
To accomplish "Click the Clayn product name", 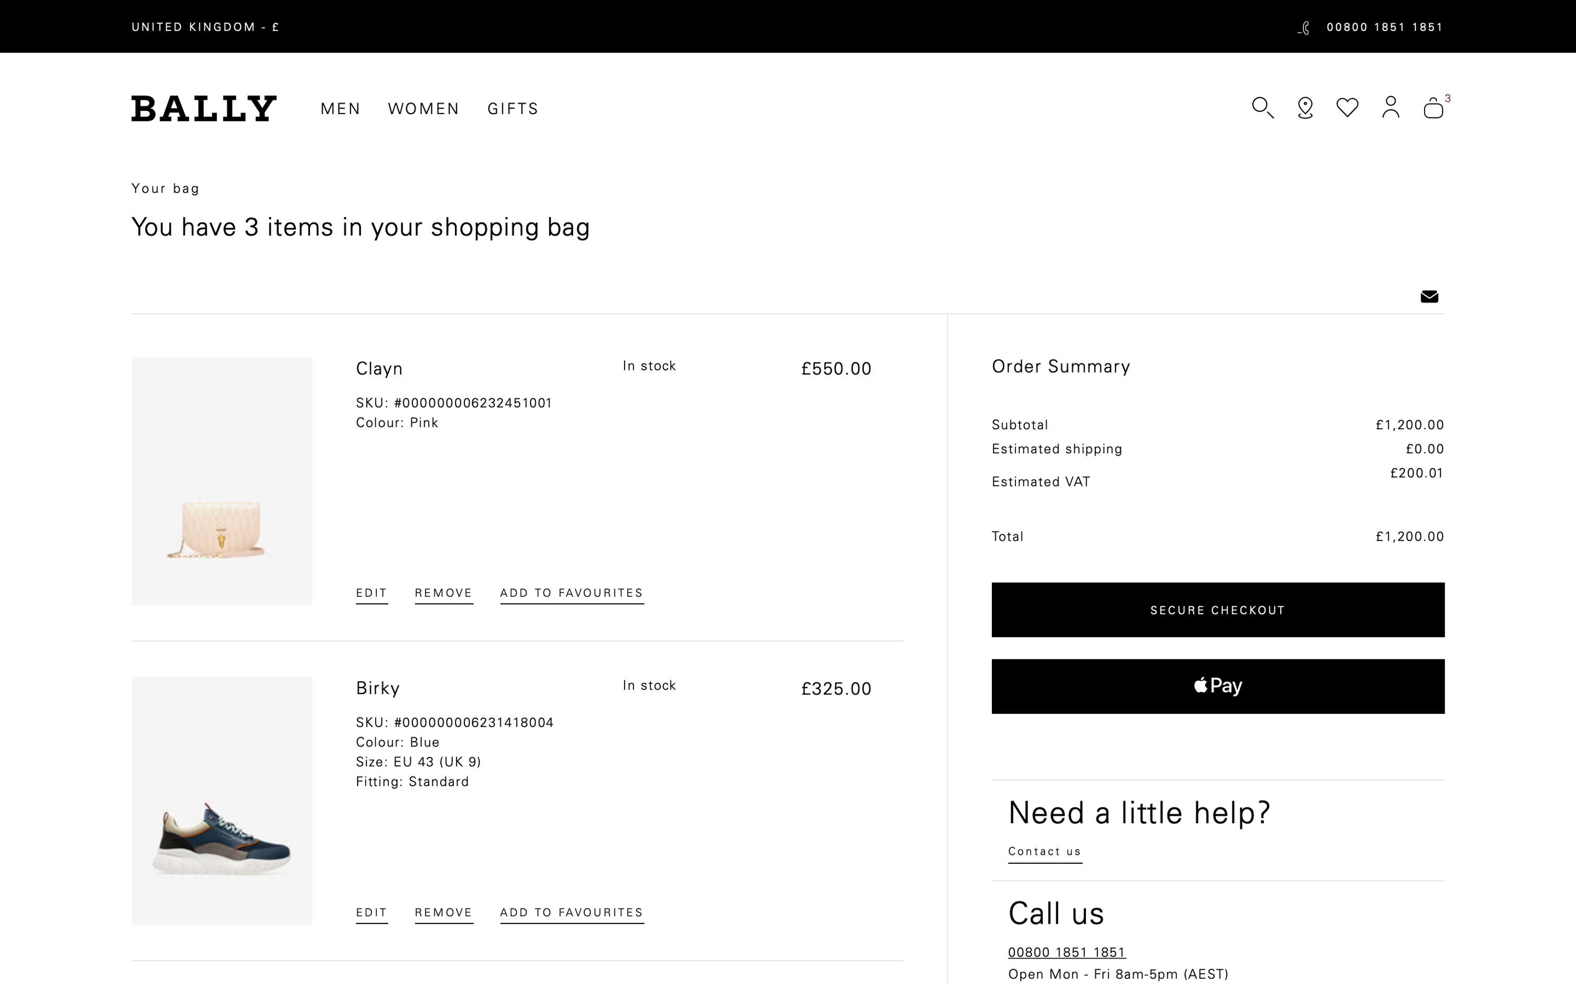I will pos(379,369).
